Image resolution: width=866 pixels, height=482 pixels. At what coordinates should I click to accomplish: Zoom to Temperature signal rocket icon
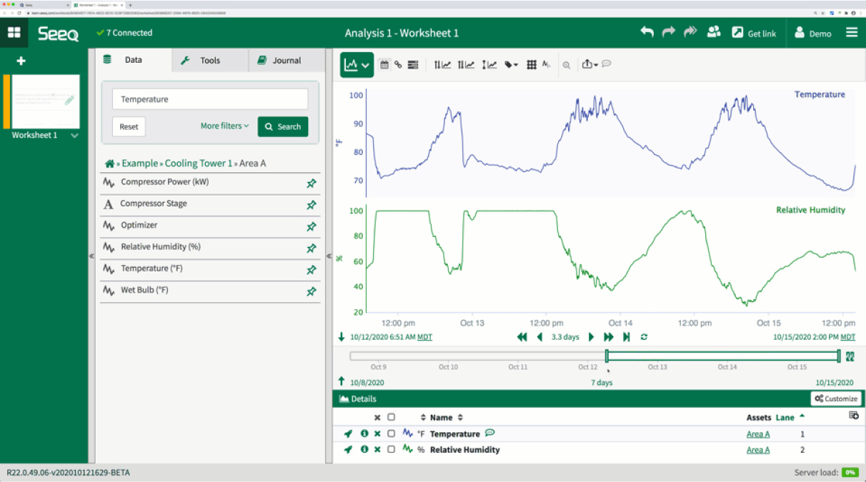[348, 433]
